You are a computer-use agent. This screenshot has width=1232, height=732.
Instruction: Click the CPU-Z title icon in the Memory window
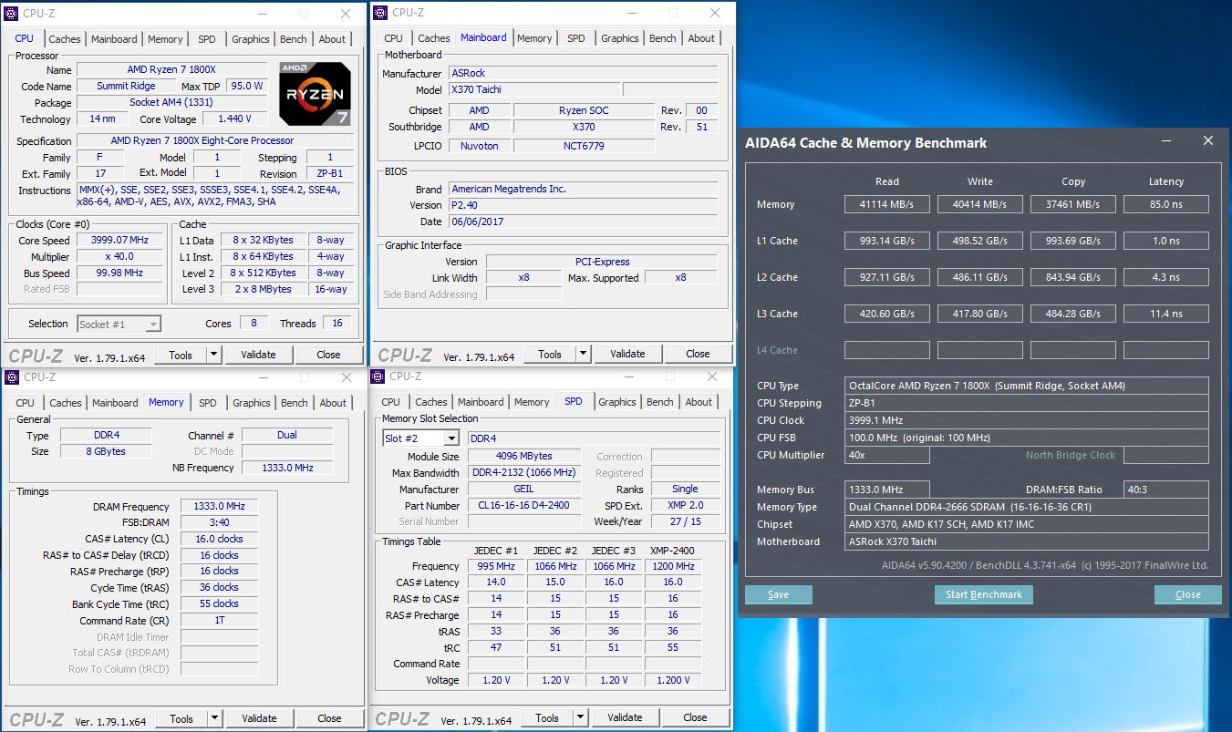pos(11,377)
